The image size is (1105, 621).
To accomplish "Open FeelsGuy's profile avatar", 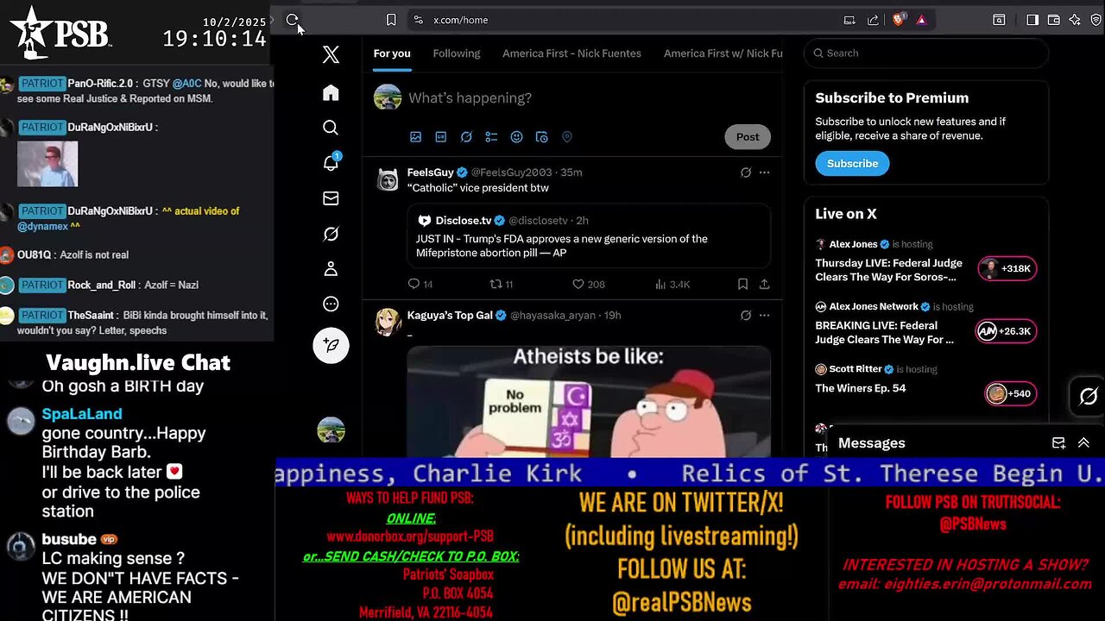I will (x=388, y=180).
